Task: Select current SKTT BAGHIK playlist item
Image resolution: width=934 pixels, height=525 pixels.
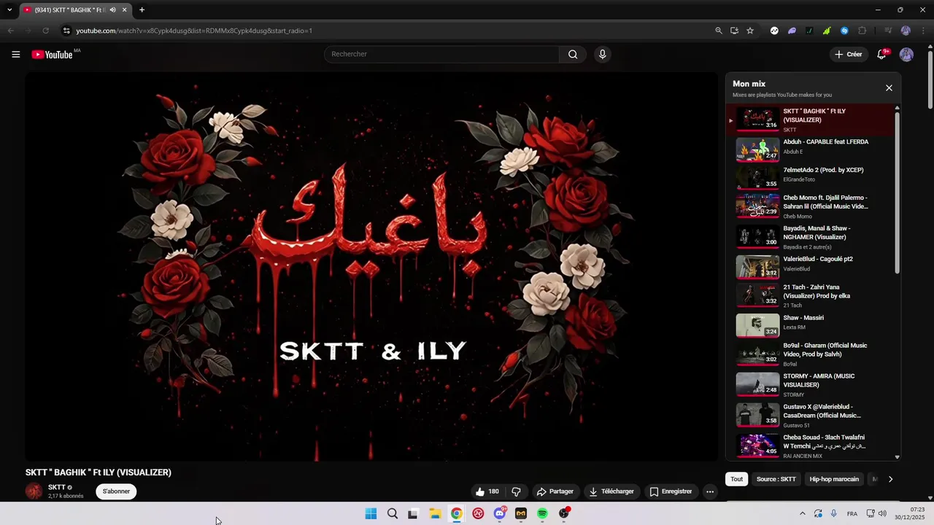Action: point(810,120)
